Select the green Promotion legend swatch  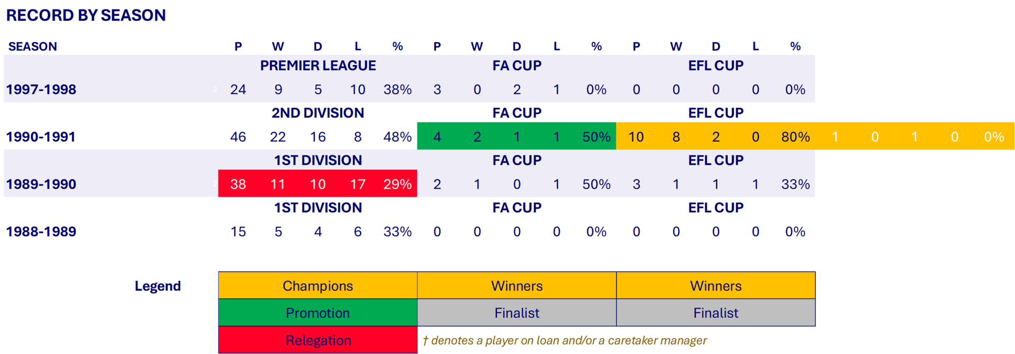[318, 313]
